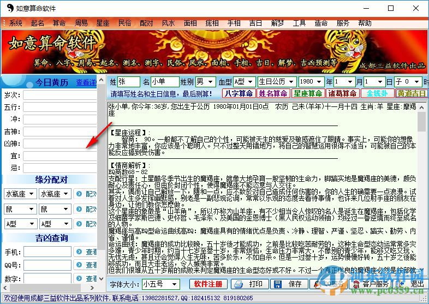Click the QQ号 input field

tap(47, 265)
